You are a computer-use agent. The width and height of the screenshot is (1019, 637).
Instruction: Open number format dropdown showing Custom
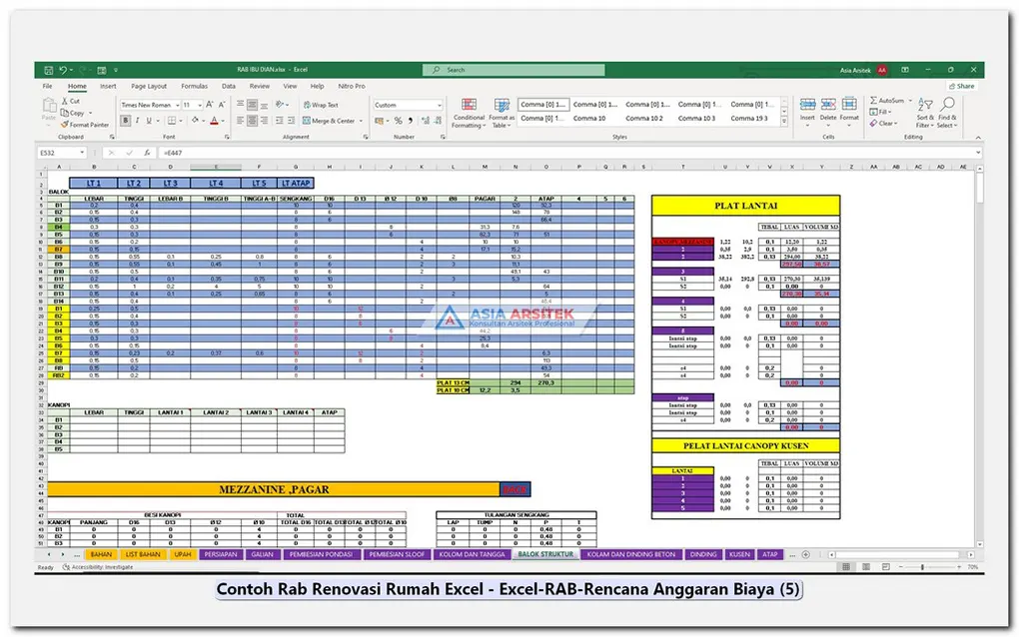(440, 105)
